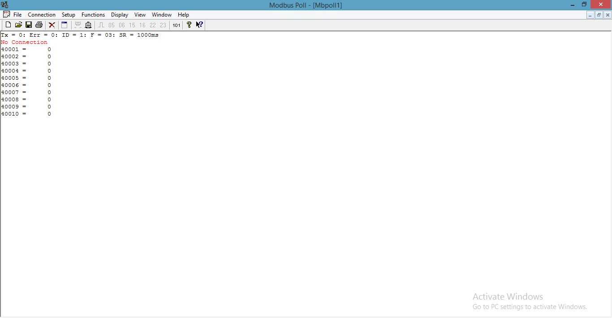Select register row 40010

[26, 114]
